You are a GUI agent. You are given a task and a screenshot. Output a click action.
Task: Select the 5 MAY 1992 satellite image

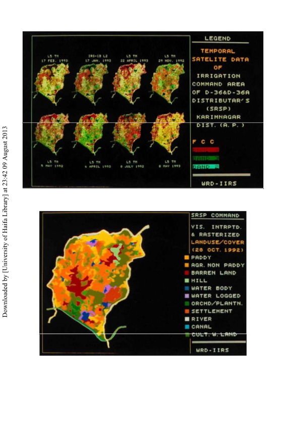coord(51,133)
